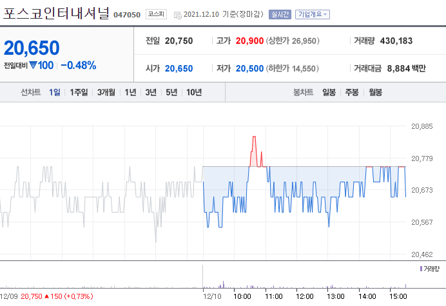Viewport: 446px width, 306px height.
Task: Click the 상한가 26,950 text
Action: point(293,41)
